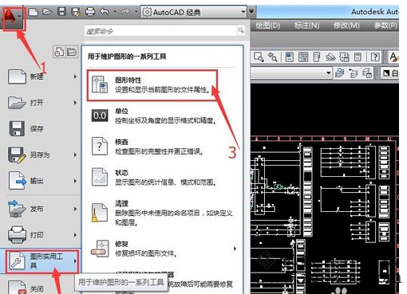407x294 pixels.
Task: Choose 核查 audit item
Action: pos(162,147)
